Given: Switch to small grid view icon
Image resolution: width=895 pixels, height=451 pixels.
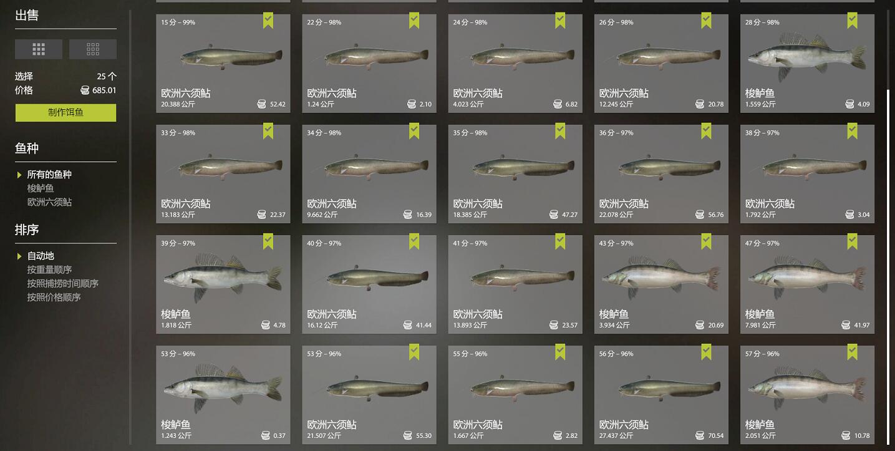Looking at the screenshot, I should 93,49.
